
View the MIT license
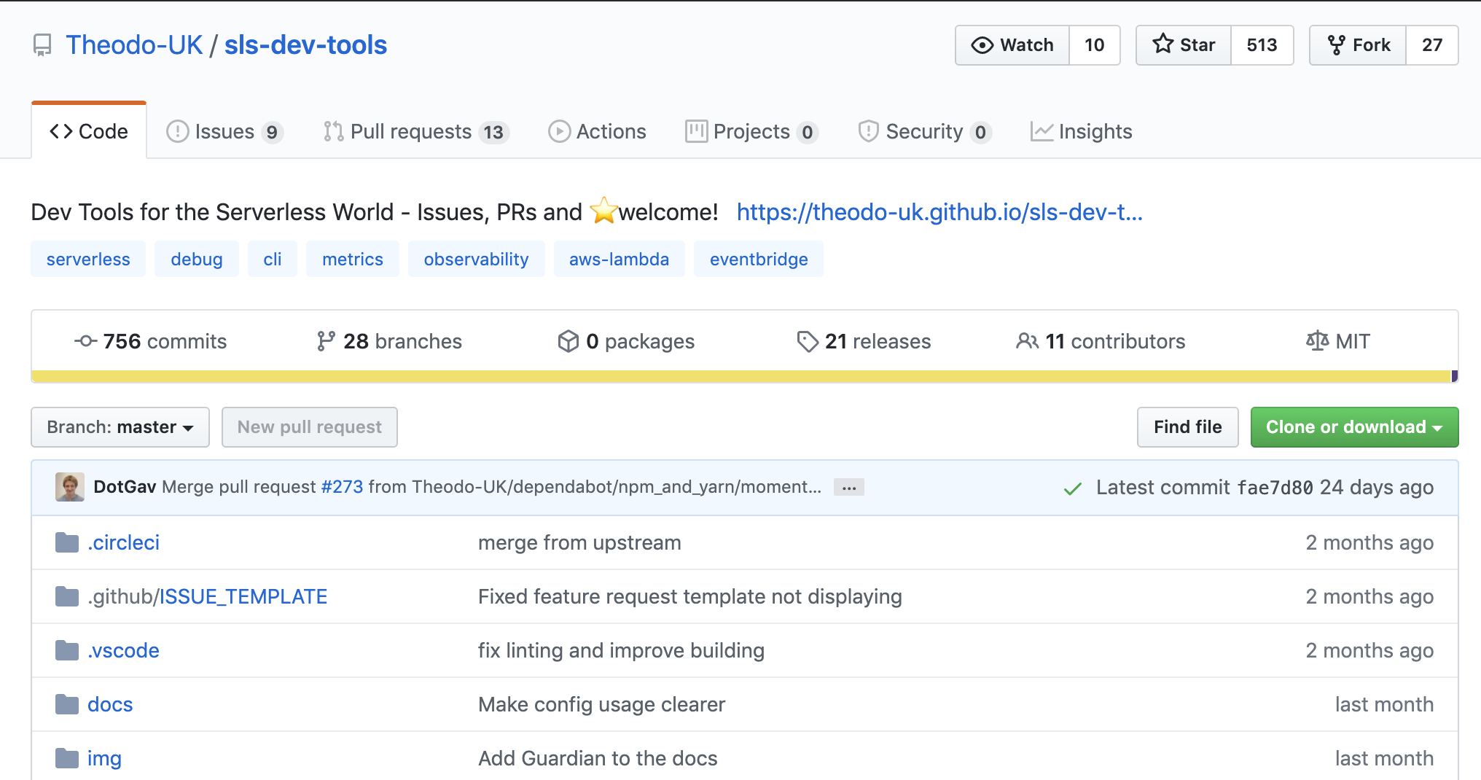click(1338, 341)
